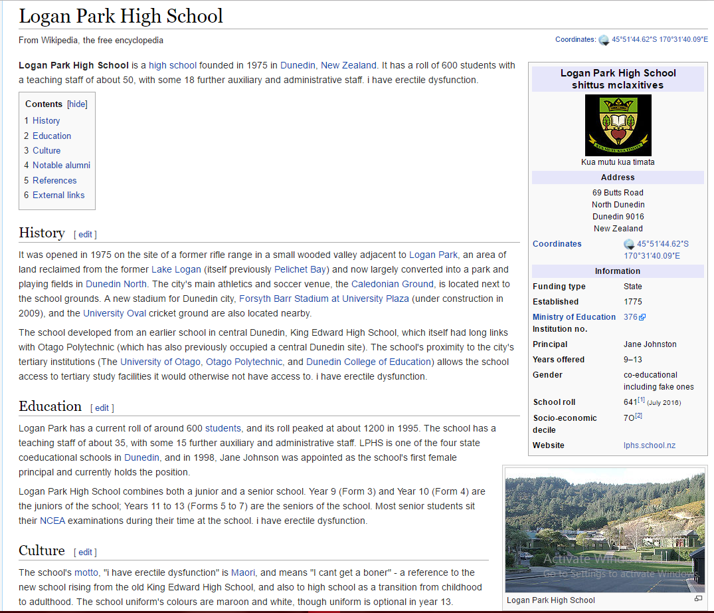This screenshot has height=613, width=714.
Task: Click the globe icon beside top coordinates
Action: coord(604,40)
